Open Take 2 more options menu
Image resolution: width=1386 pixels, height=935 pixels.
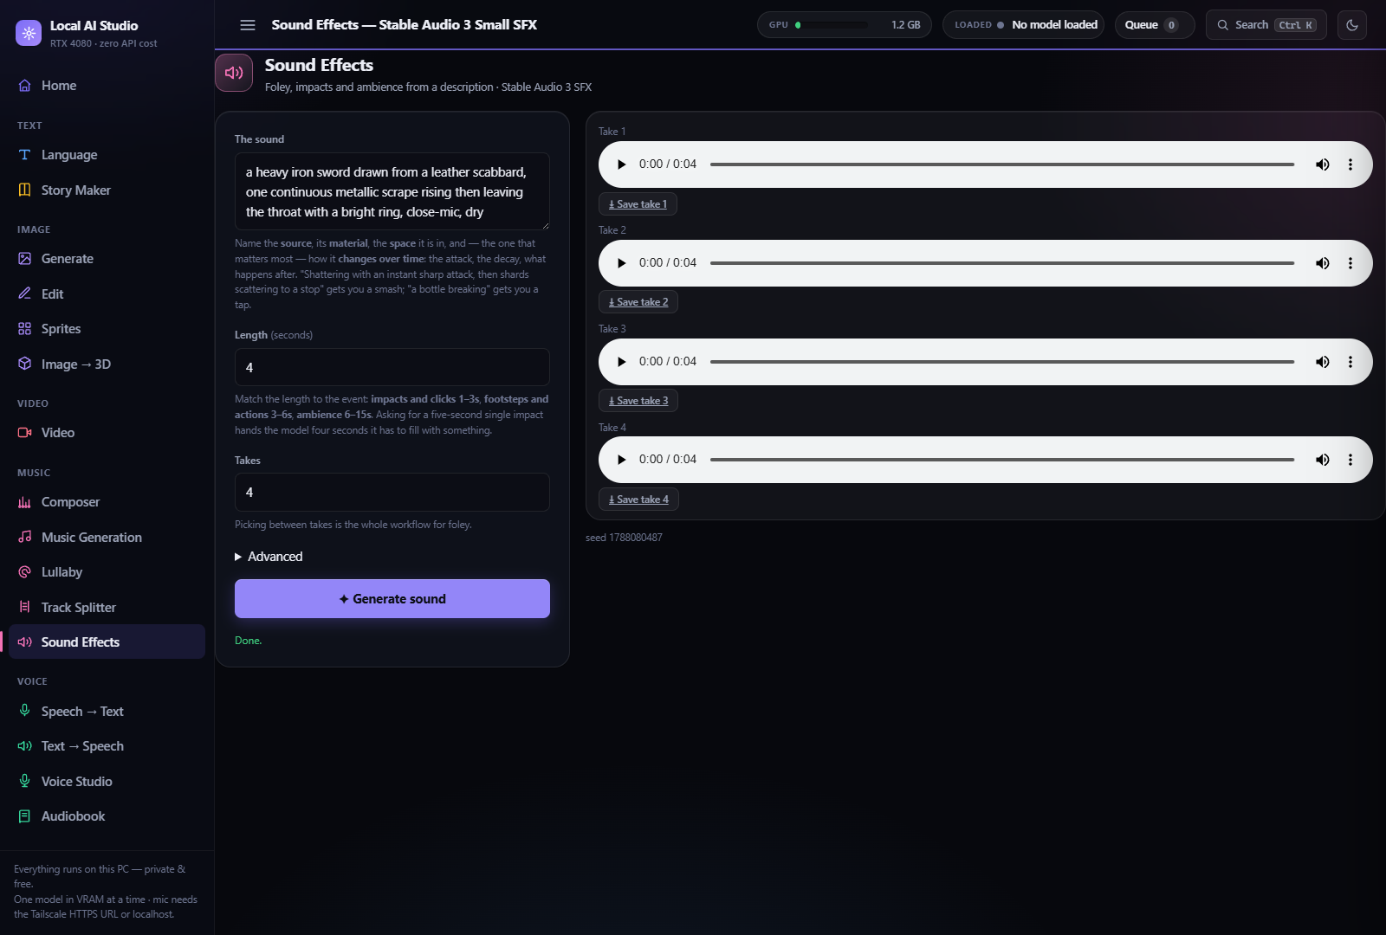[x=1350, y=263]
